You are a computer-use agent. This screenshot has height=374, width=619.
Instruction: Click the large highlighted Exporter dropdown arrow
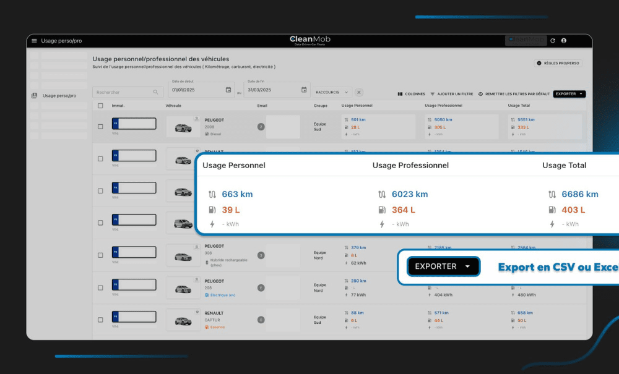[467, 266]
